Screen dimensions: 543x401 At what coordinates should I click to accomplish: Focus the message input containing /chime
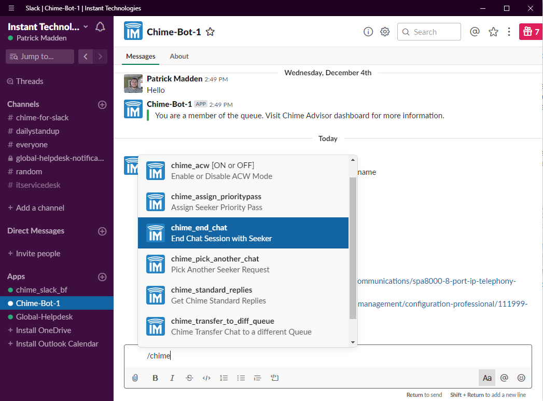pyautogui.click(x=328, y=356)
